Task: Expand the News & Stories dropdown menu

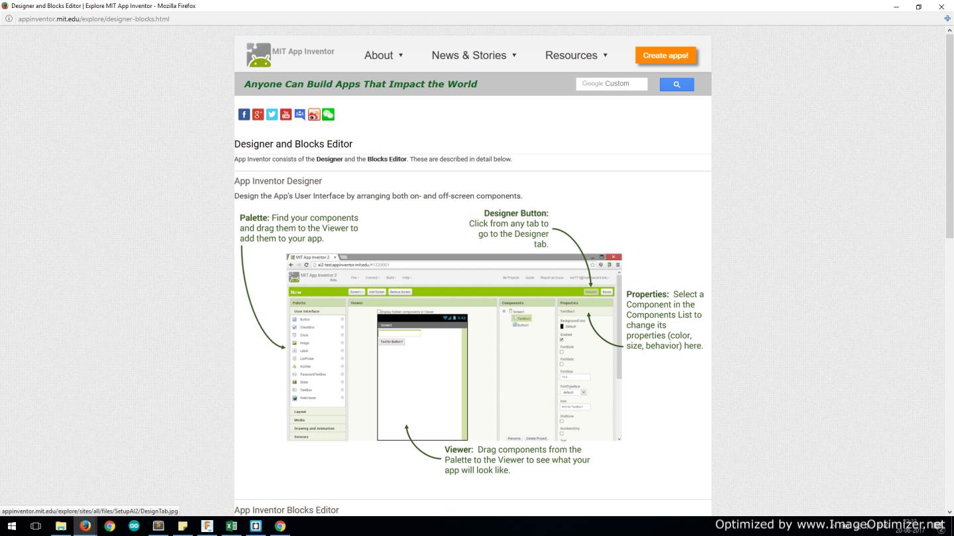Action: 474,56
